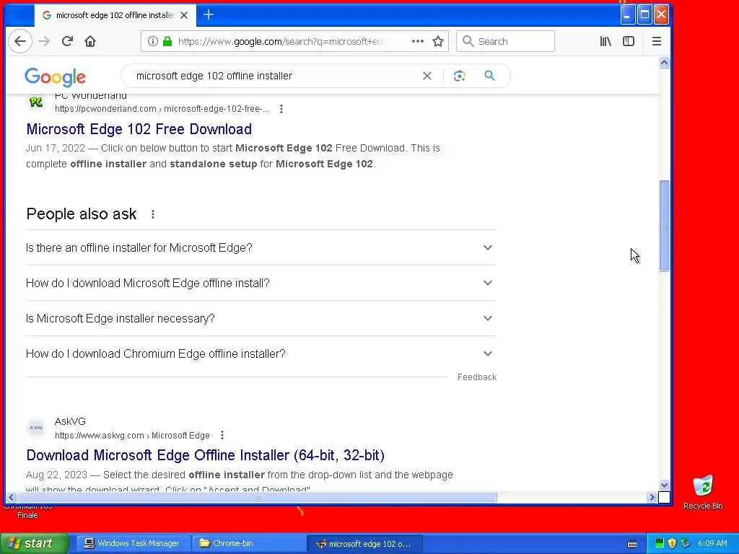Screen dimensions: 739x554
Task: Click the horizontal scrollbar right arrow
Action: (652, 497)
